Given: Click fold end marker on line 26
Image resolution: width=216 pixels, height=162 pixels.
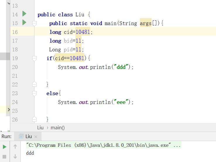Looking at the screenshot, I should point(34,119).
